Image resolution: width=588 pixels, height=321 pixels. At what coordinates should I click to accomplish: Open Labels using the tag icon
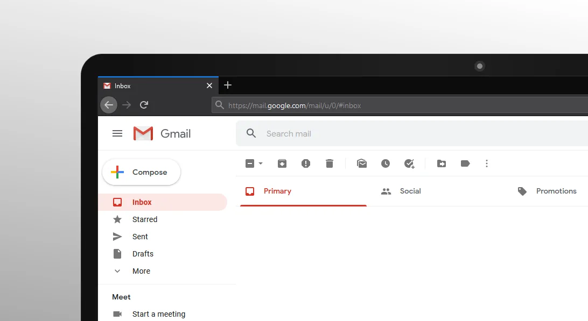pos(465,163)
